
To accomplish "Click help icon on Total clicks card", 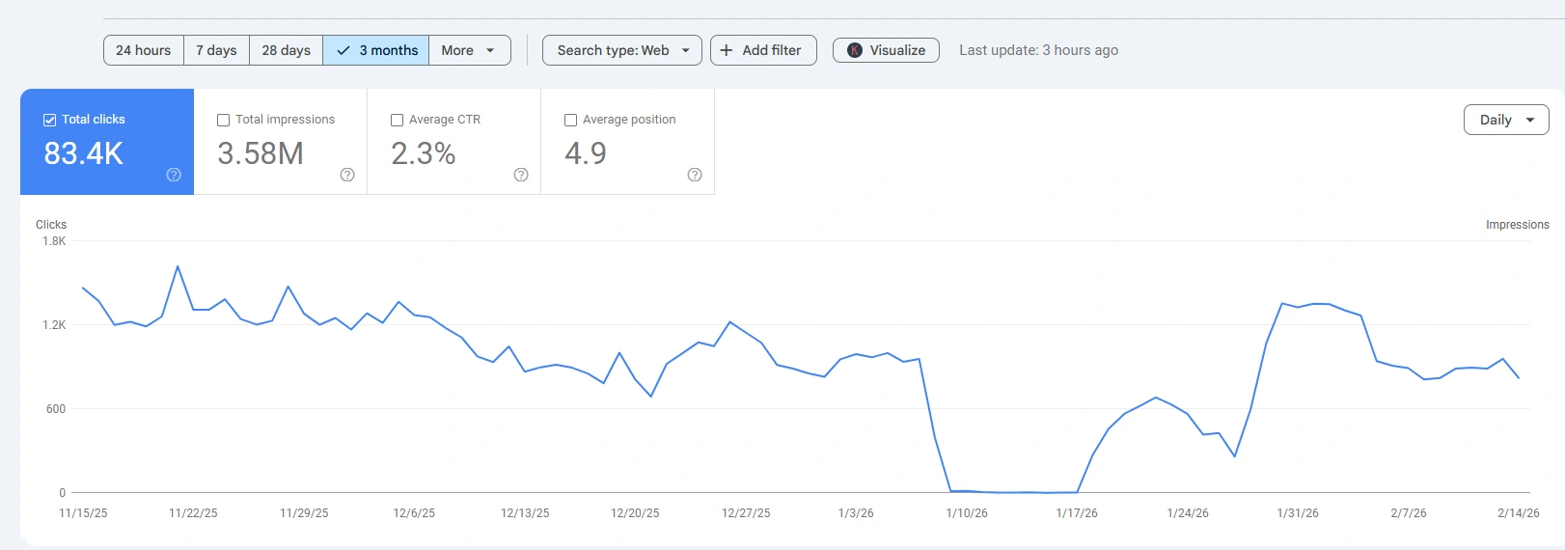I will pyautogui.click(x=174, y=175).
